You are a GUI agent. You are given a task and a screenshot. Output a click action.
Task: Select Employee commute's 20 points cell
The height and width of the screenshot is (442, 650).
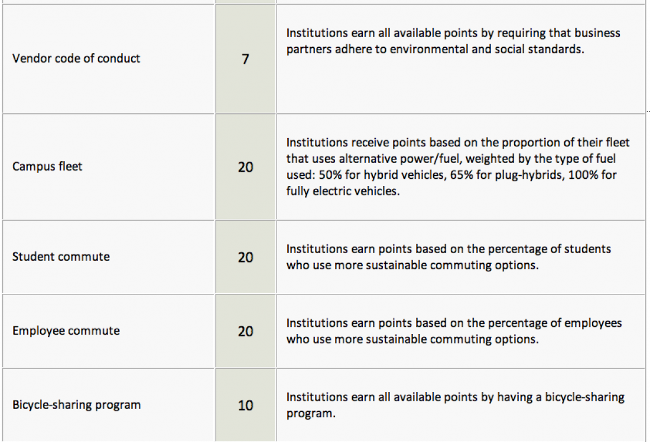[245, 331]
